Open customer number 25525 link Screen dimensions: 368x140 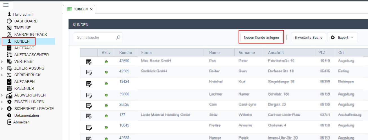[x=124, y=104]
